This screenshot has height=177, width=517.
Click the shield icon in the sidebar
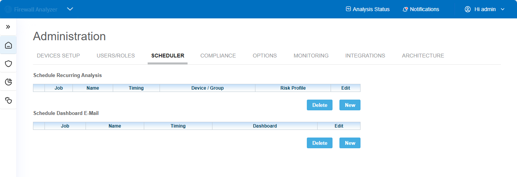8,64
